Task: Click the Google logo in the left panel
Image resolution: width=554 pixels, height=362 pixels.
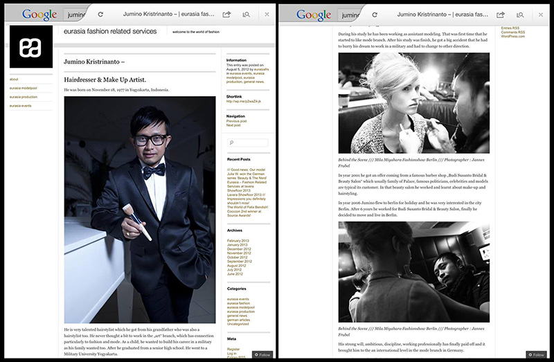Action: click(38, 14)
